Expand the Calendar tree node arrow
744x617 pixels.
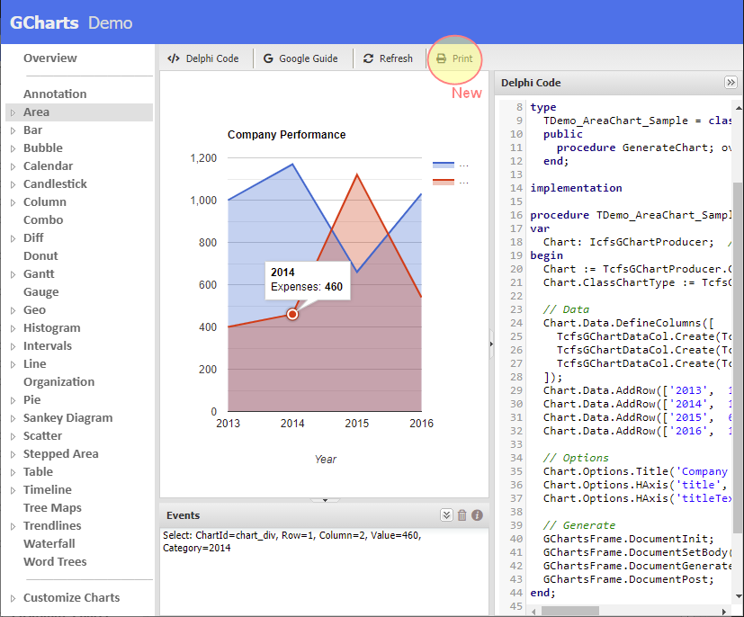point(13,166)
